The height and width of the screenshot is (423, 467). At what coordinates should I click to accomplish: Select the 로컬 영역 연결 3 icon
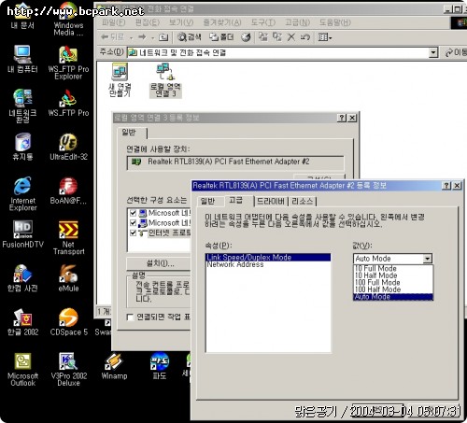click(165, 79)
